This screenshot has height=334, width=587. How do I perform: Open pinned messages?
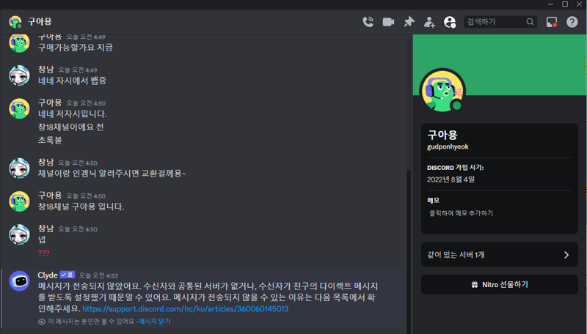(x=409, y=22)
